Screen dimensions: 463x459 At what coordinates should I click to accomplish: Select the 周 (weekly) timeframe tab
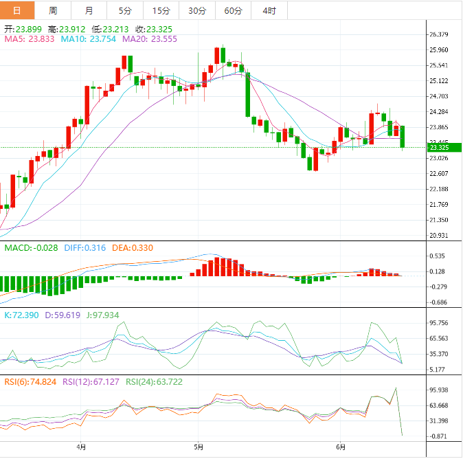click(x=53, y=10)
